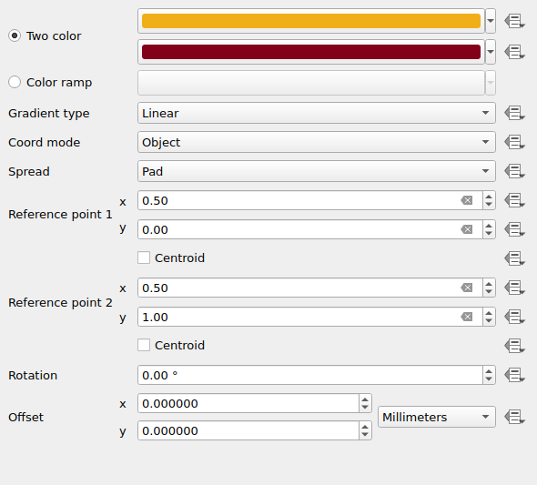The image size is (537, 485).
Task: Open data-defined override for Spread
Action: (x=514, y=171)
